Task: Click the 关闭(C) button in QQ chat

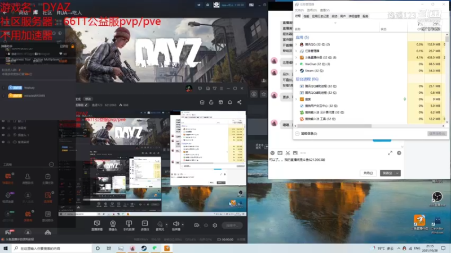Action: (x=368, y=173)
